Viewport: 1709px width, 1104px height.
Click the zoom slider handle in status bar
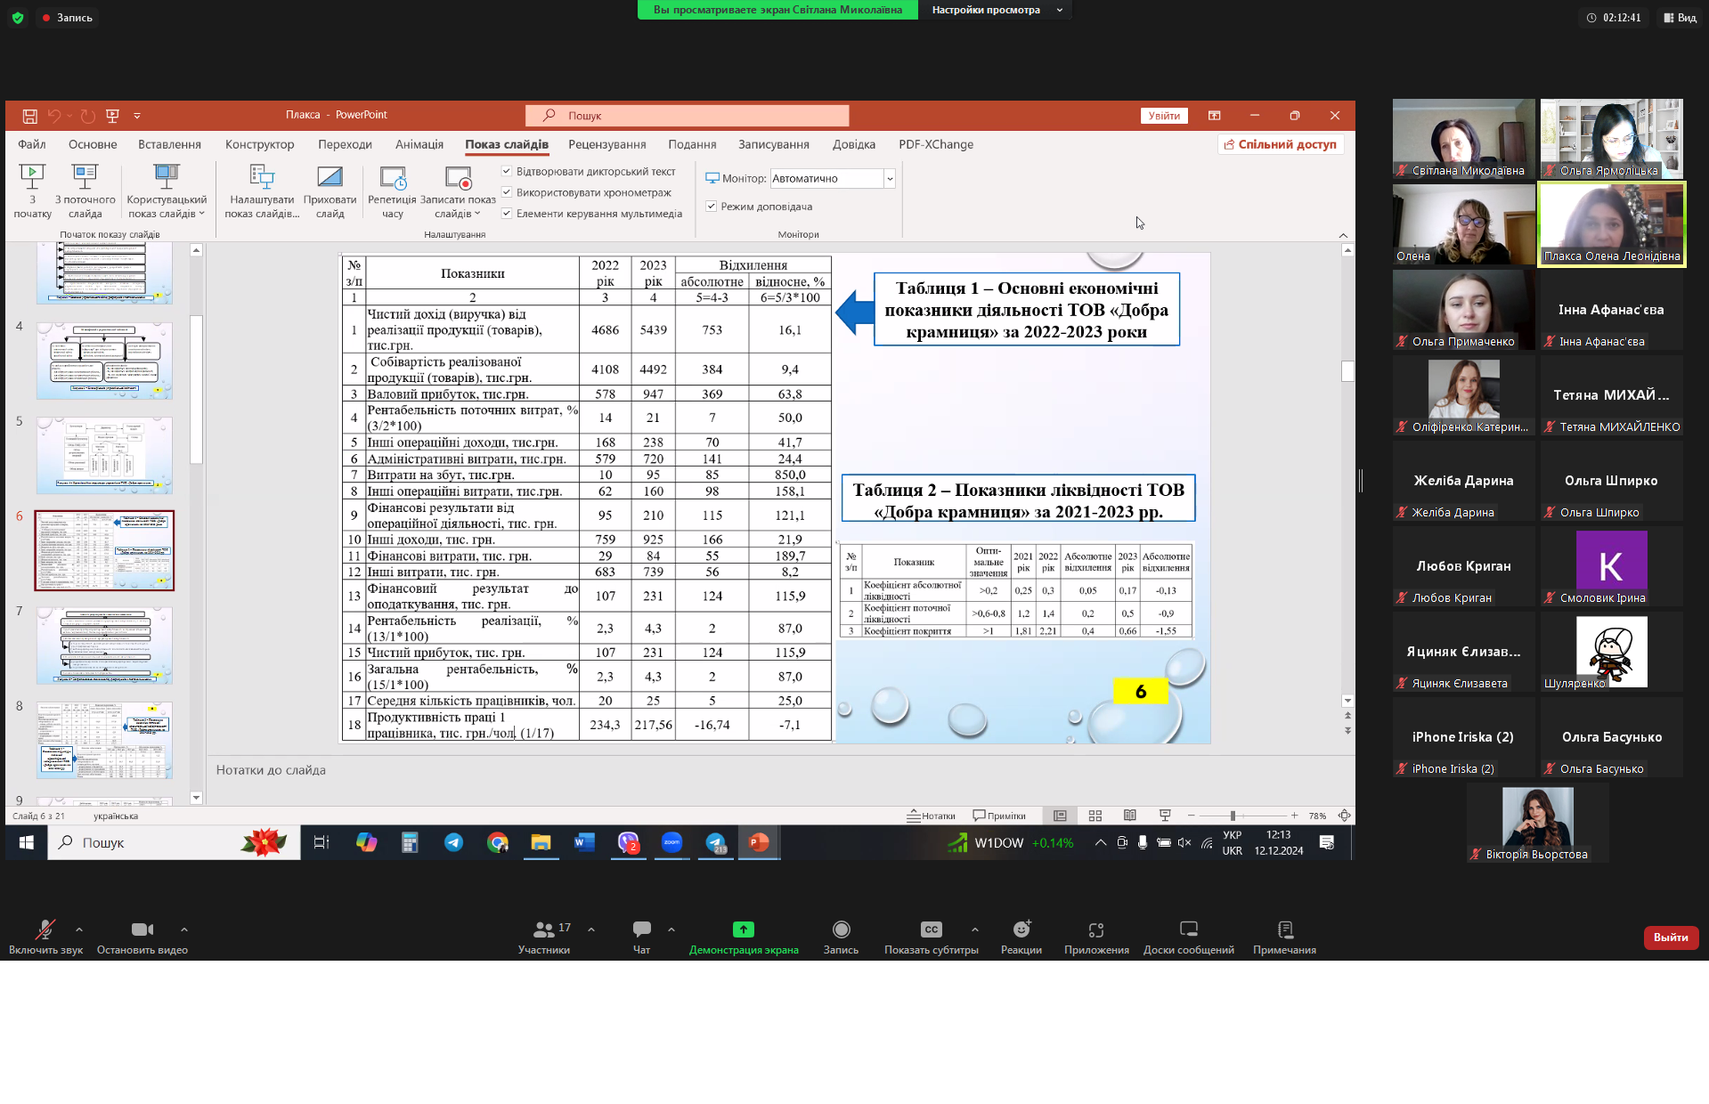(x=1233, y=816)
